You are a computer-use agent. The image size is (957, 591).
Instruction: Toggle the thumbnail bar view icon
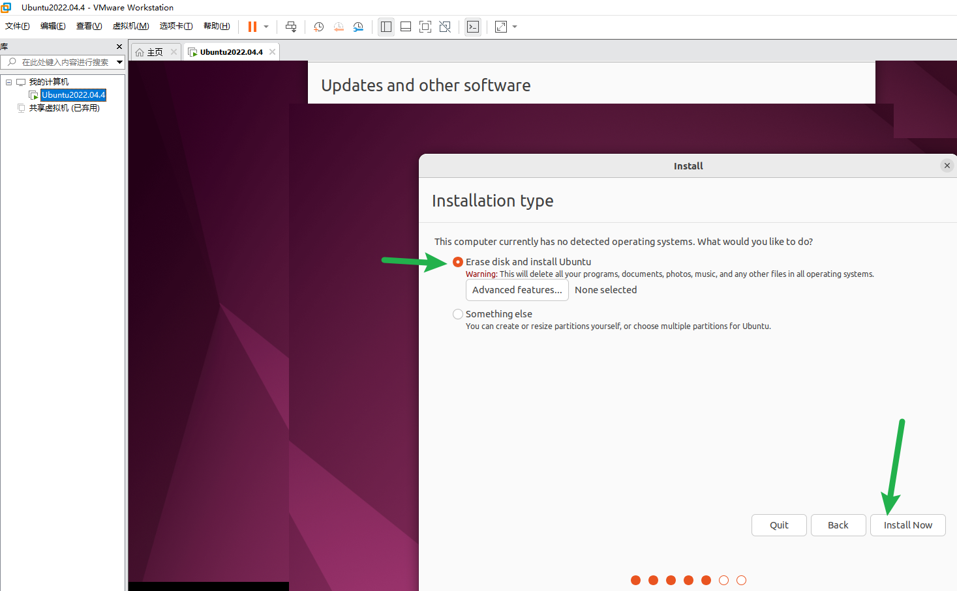[406, 27]
